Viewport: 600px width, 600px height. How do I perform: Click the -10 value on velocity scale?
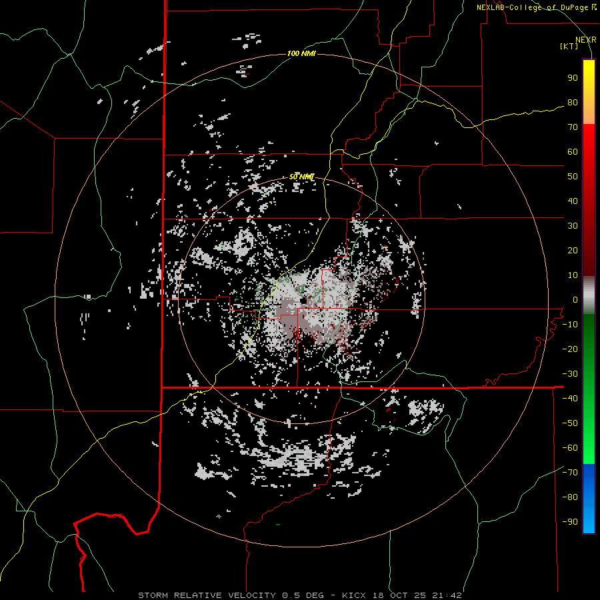[570, 325]
